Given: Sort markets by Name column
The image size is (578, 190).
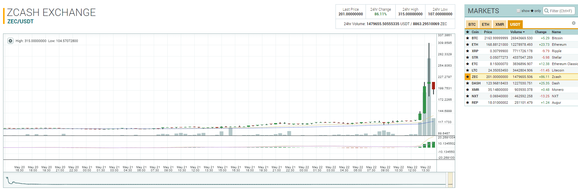Looking at the screenshot, I should tap(556, 32).
